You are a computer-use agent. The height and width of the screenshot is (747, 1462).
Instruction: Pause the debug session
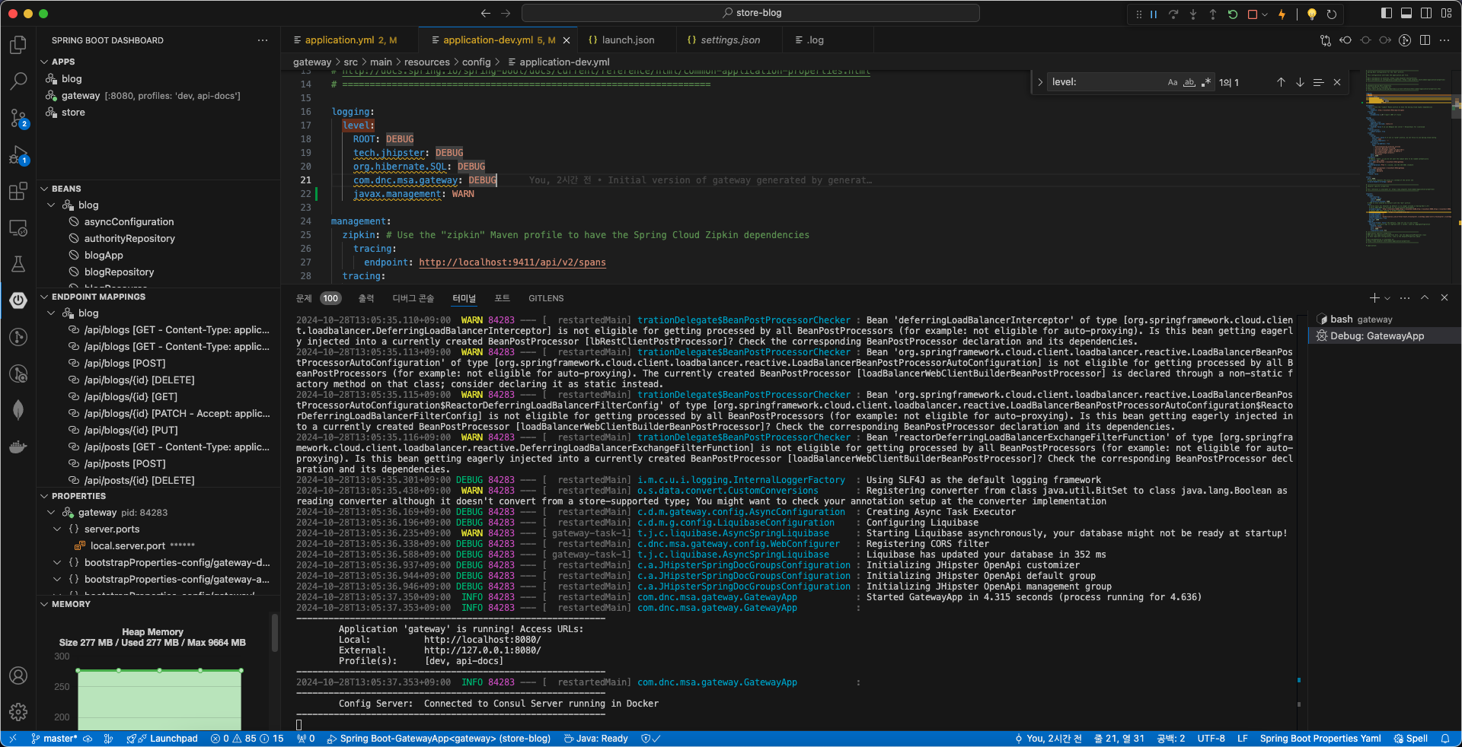[1154, 14]
